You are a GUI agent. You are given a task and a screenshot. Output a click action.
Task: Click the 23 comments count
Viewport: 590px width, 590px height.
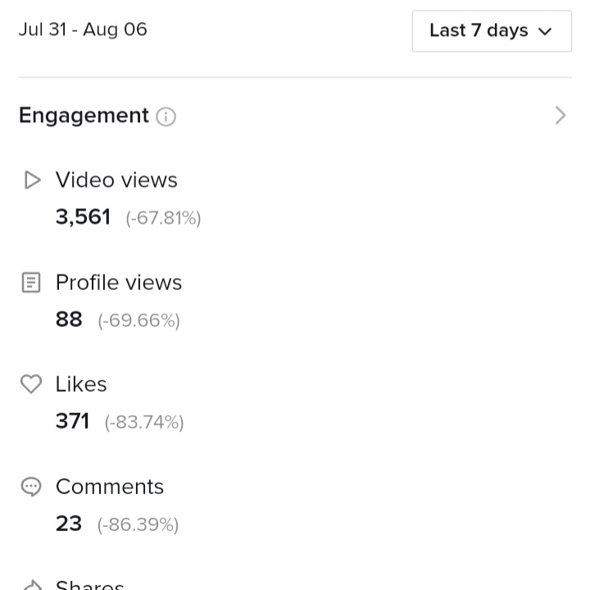tap(69, 524)
